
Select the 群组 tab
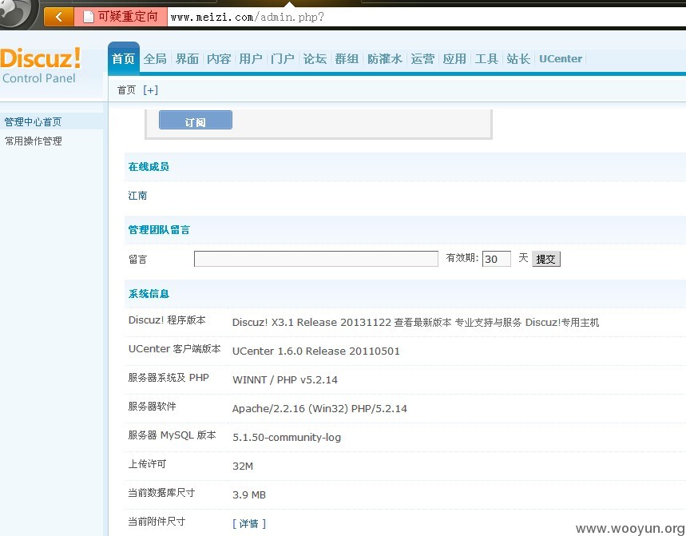pos(347,58)
